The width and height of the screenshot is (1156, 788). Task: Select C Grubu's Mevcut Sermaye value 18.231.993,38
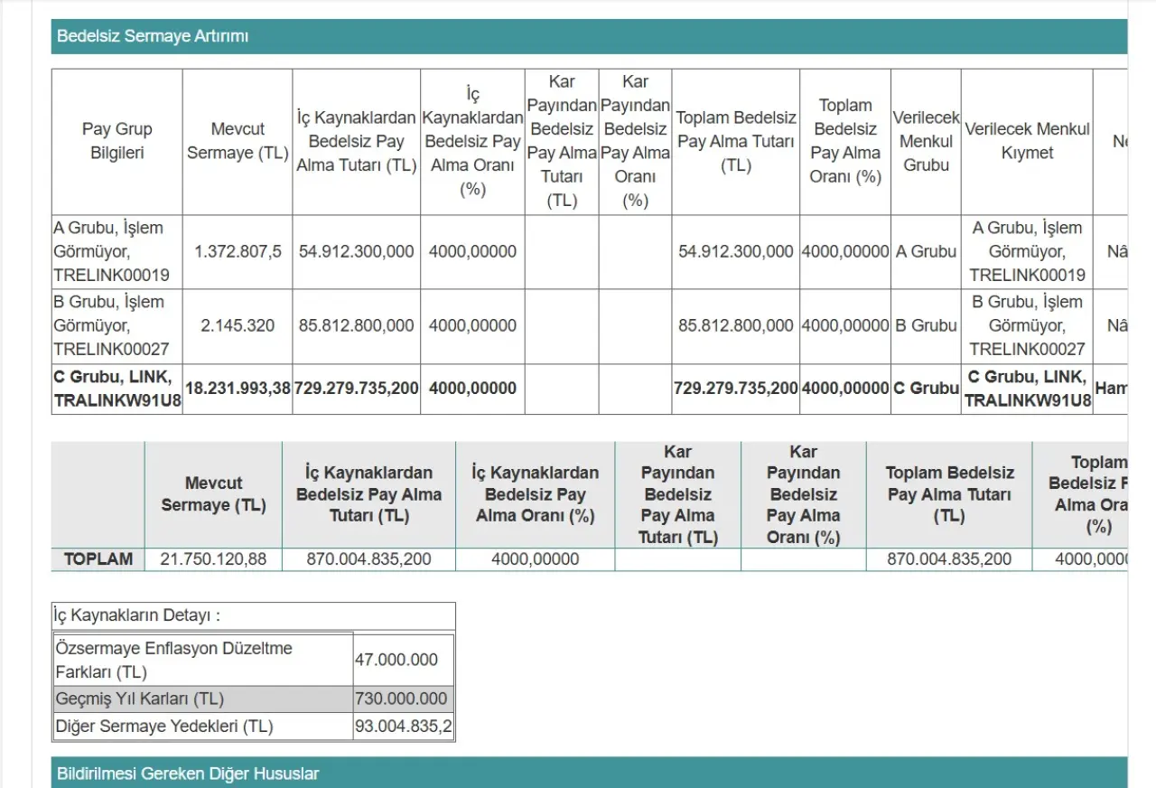click(x=238, y=389)
